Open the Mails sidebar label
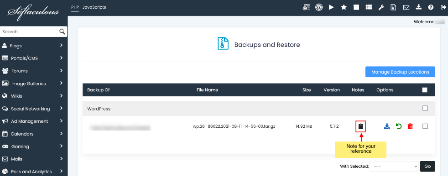Viewport: 448px width, 176px height. tap(16, 159)
